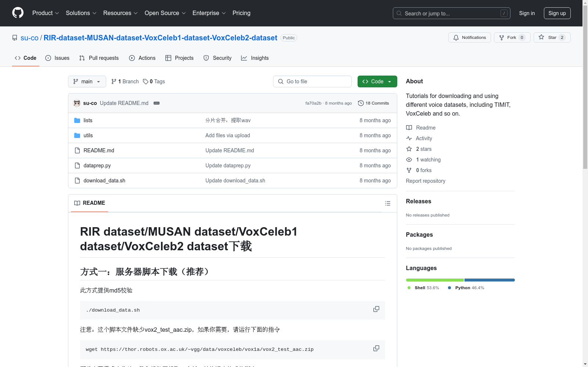Open commit hash fa70a2b

313,103
